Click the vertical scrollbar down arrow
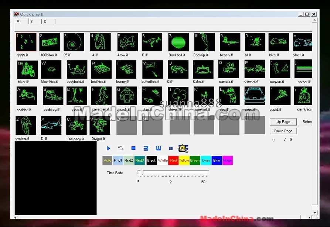The width and height of the screenshot is (330, 227). (315, 213)
